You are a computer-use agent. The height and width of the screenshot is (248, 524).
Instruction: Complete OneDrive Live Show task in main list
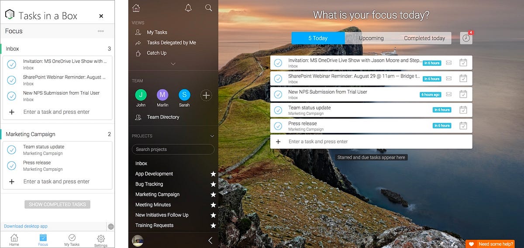tap(278, 63)
